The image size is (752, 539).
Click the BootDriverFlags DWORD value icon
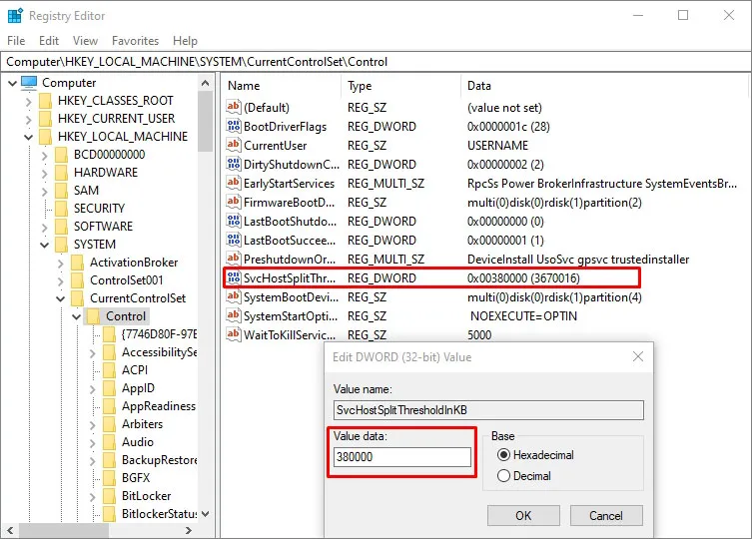[x=234, y=127]
